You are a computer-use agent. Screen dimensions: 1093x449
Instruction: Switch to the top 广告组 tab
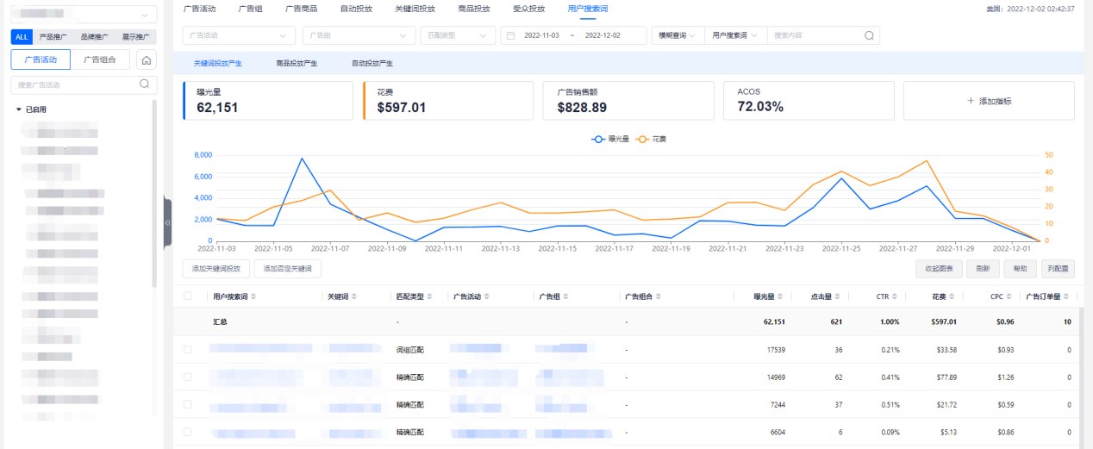click(250, 8)
